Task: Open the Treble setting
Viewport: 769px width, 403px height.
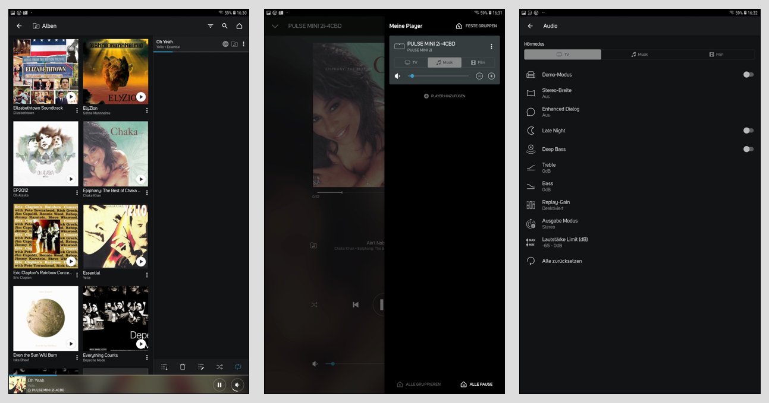Action: (639, 168)
